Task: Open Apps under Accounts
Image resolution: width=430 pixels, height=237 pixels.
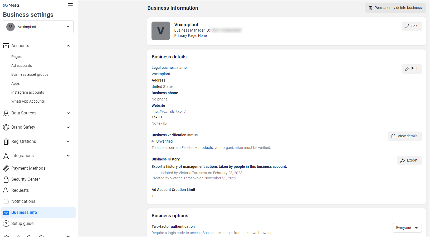Action: coord(16,83)
